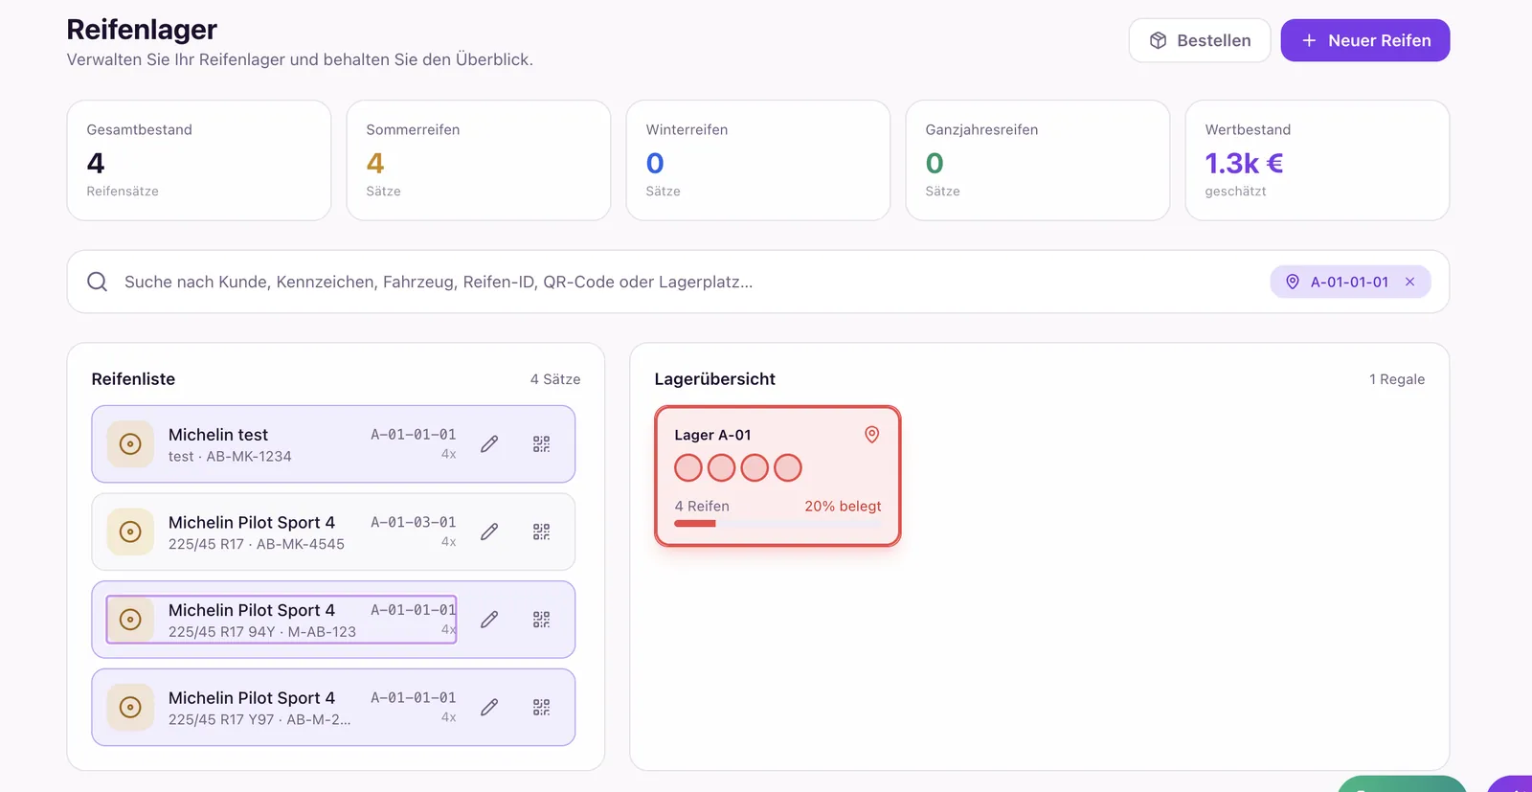The image size is (1532, 792).
Task: Click tire icon of 225/45 R17 Y97 row
Action: (130, 707)
